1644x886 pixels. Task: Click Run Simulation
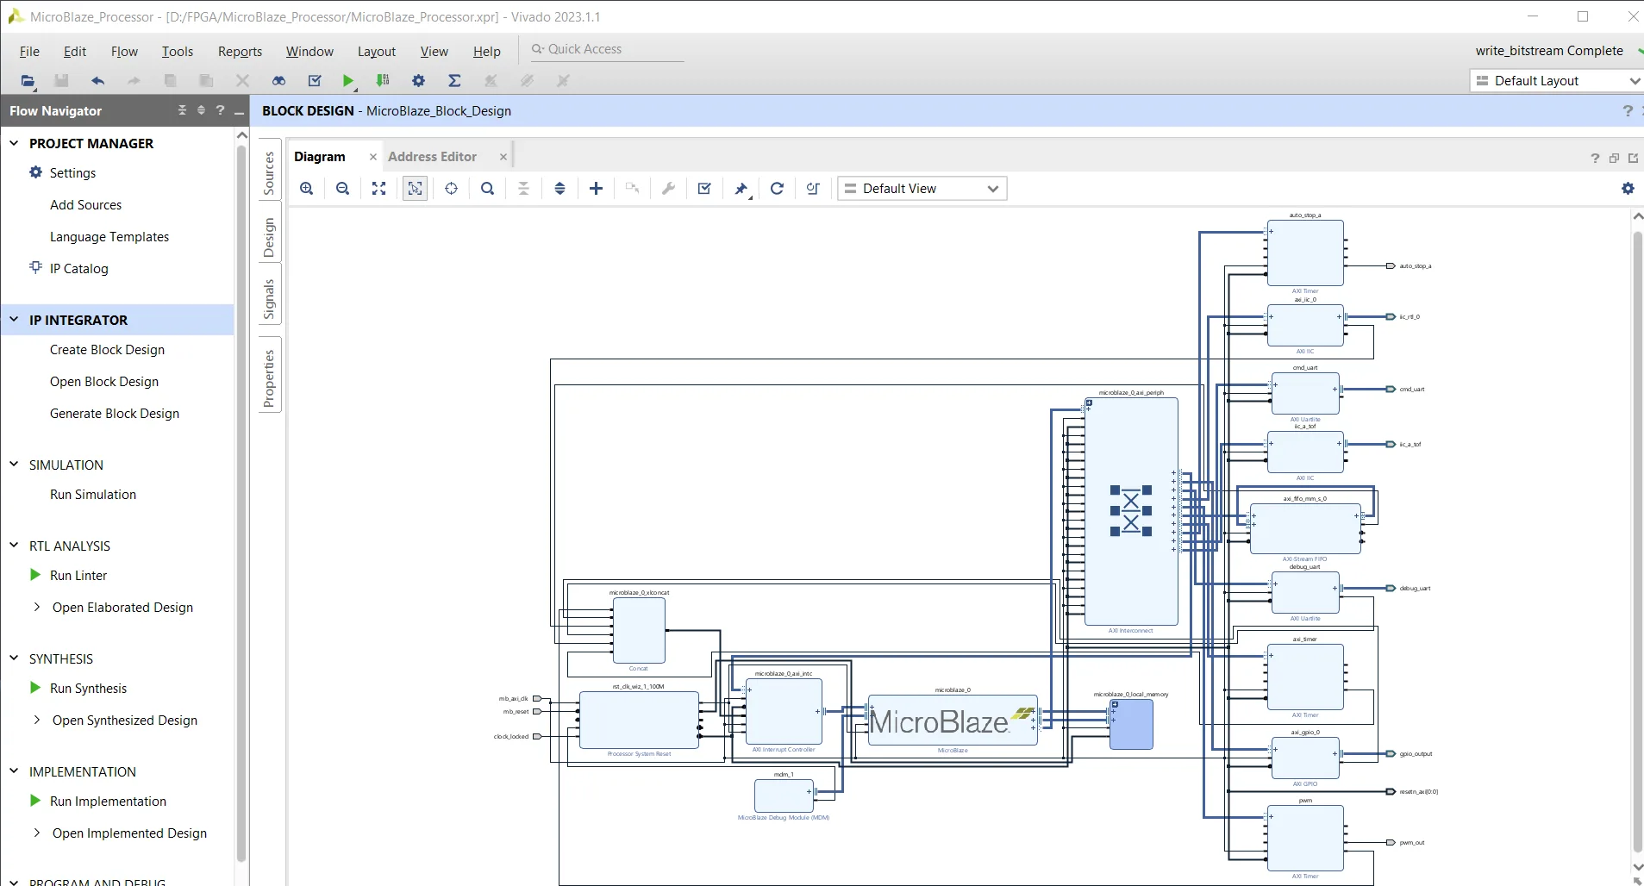coord(93,495)
